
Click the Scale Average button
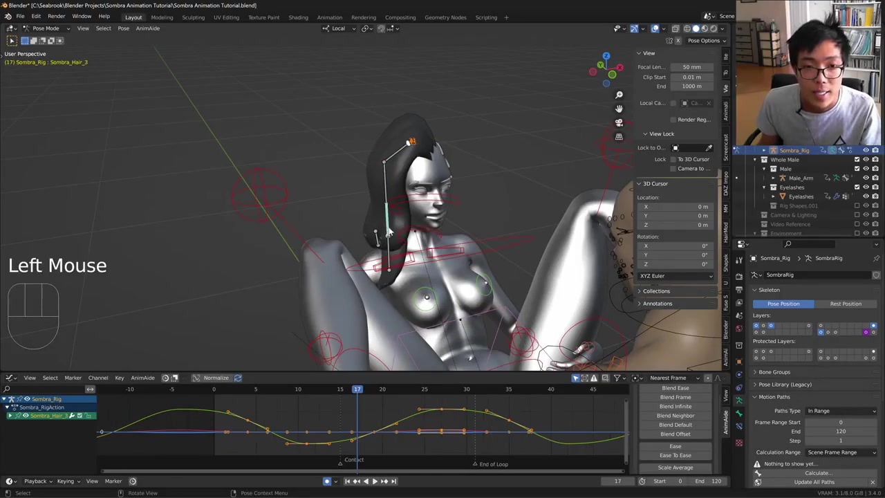(x=675, y=468)
